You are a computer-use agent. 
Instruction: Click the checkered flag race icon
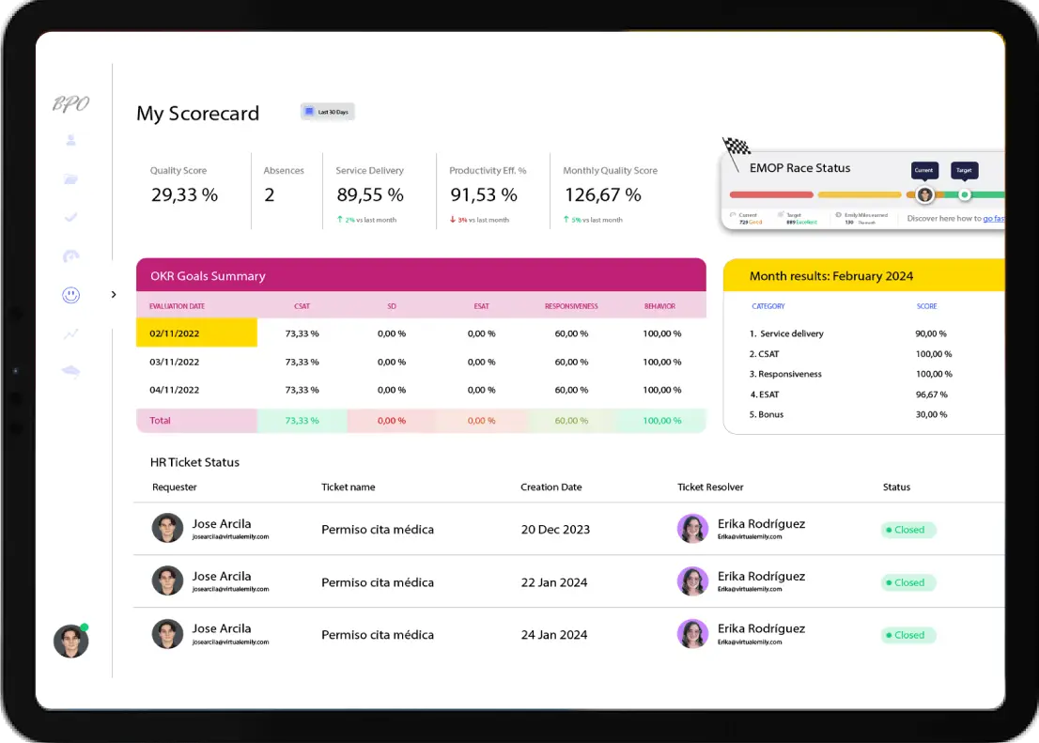point(737,147)
